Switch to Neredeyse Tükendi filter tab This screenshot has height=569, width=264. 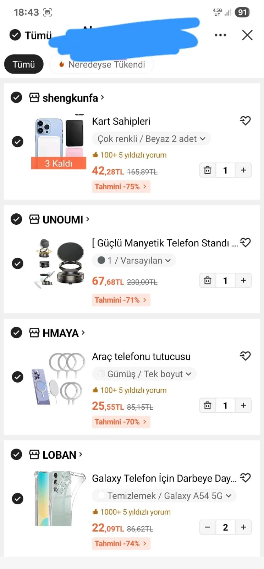tap(101, 64)
